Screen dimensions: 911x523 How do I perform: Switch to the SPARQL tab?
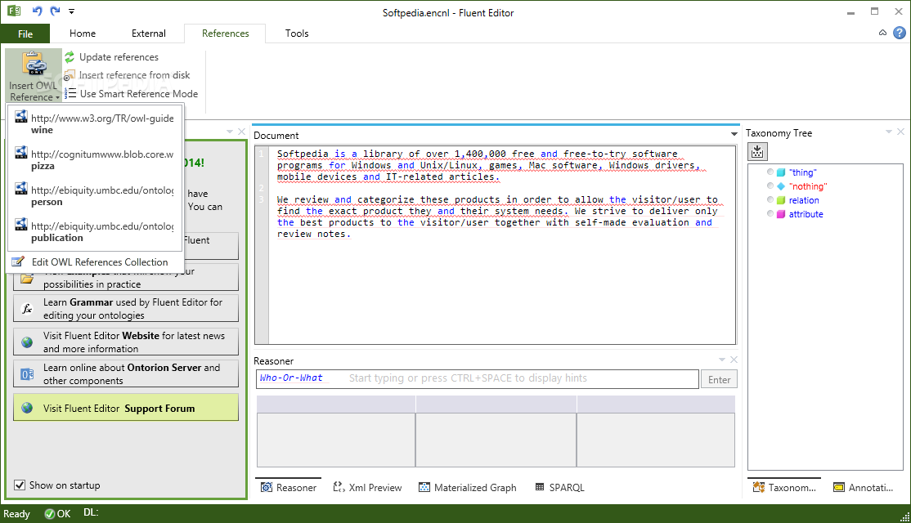click(x=559, y=488)
